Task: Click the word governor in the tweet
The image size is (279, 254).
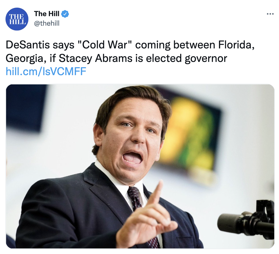Action: [206, 59]
